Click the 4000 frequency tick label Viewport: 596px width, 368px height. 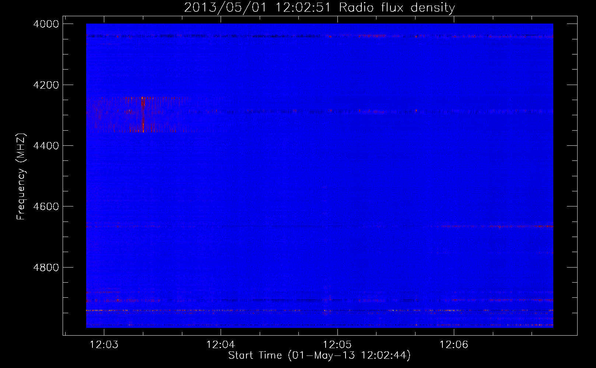click(x=46, y=24)
